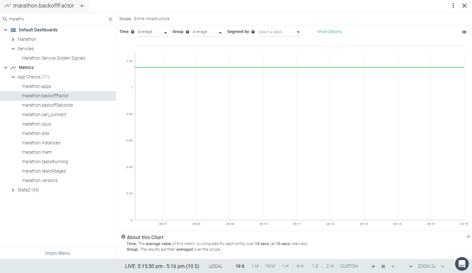The width and height of the screenshot is (472, 273).
Task: Zoom in with the plus icon
Action: pos(442,266)
